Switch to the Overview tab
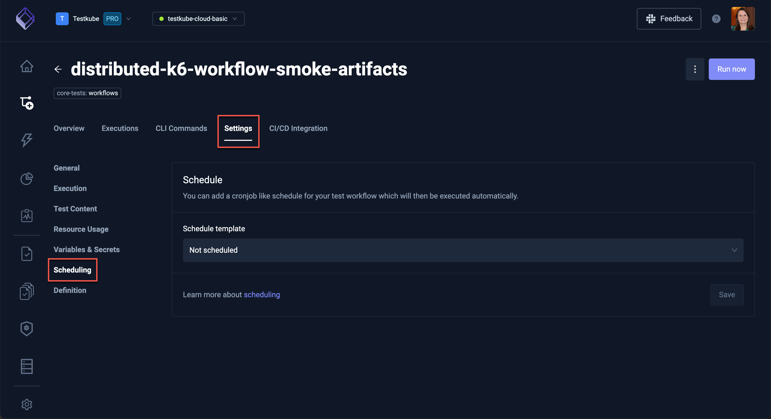771x419 pixels. pos(69,128)
